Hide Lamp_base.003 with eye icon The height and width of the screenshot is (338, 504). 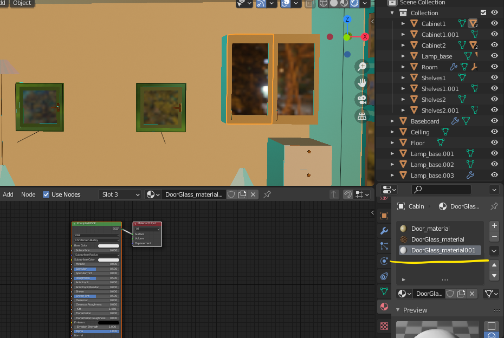pyautogui.click(x=494, y=175)
